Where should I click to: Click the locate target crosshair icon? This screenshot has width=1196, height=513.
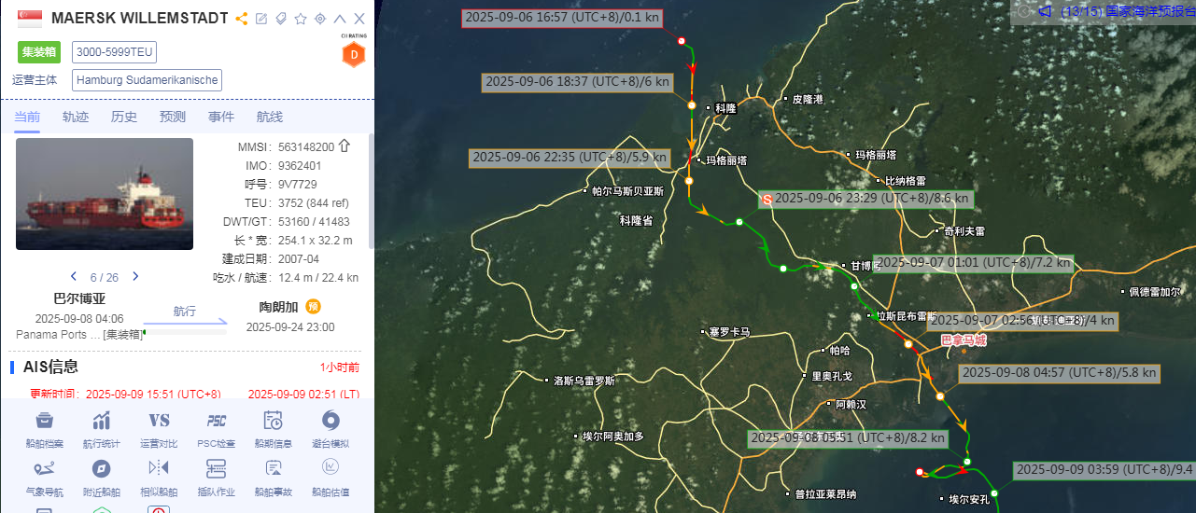[x=320, y=19]
